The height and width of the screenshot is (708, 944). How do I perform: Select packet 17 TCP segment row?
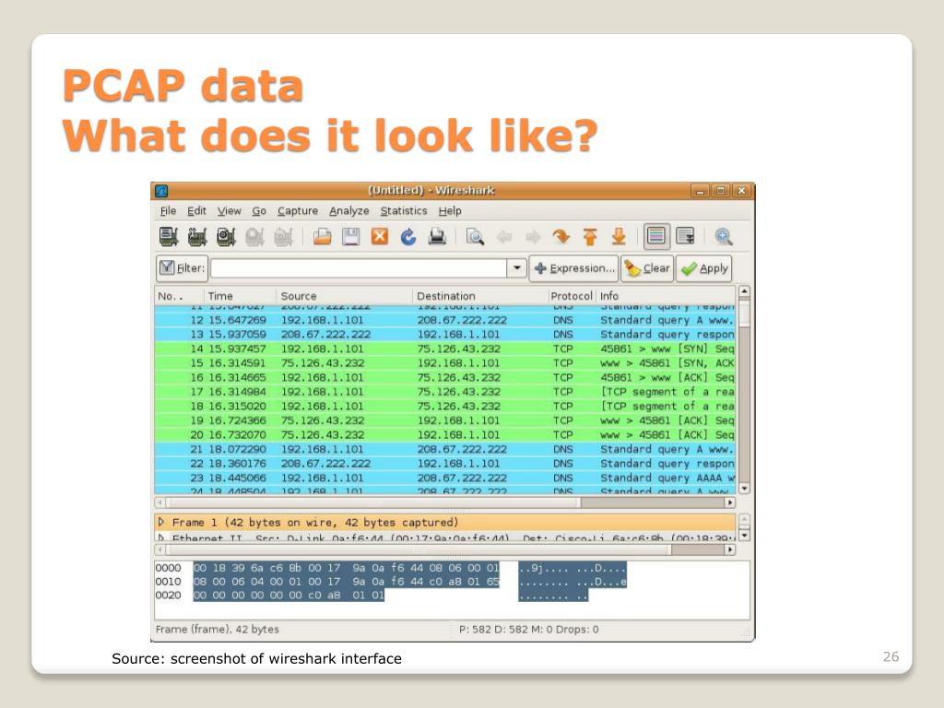[x=445, y=392]
